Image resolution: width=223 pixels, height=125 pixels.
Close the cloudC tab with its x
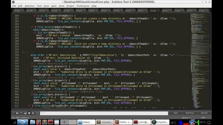click(158, 11)
